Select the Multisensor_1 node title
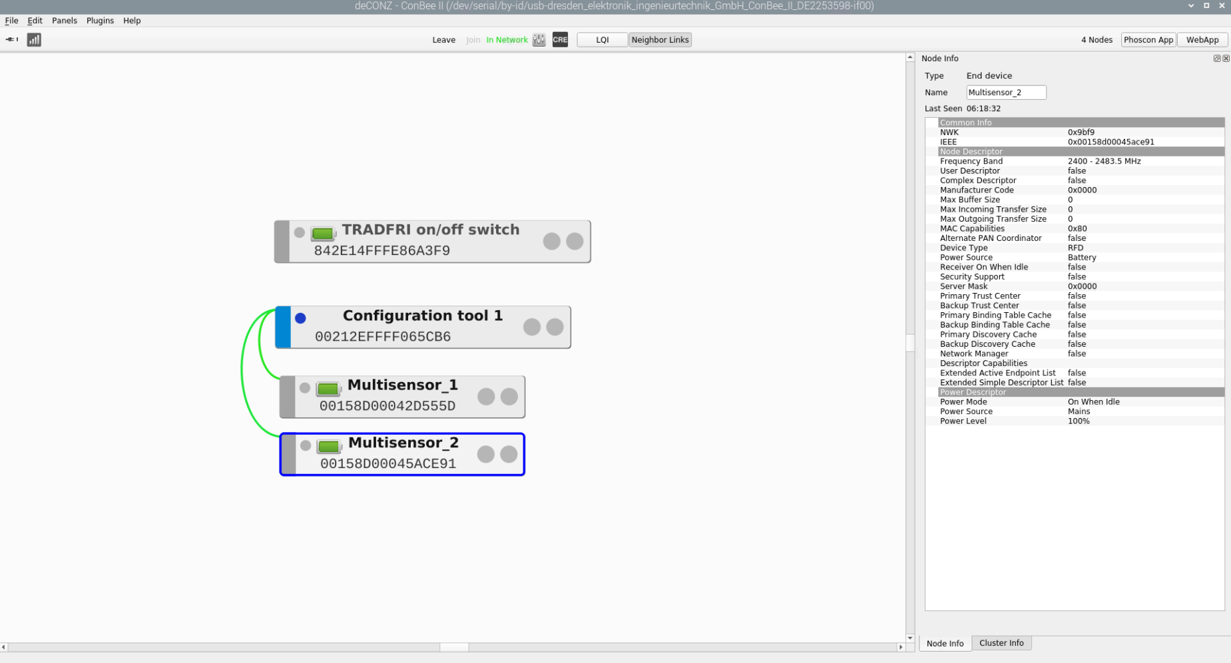The height and width of the screenshot is (663, 1231). [403, 385]
